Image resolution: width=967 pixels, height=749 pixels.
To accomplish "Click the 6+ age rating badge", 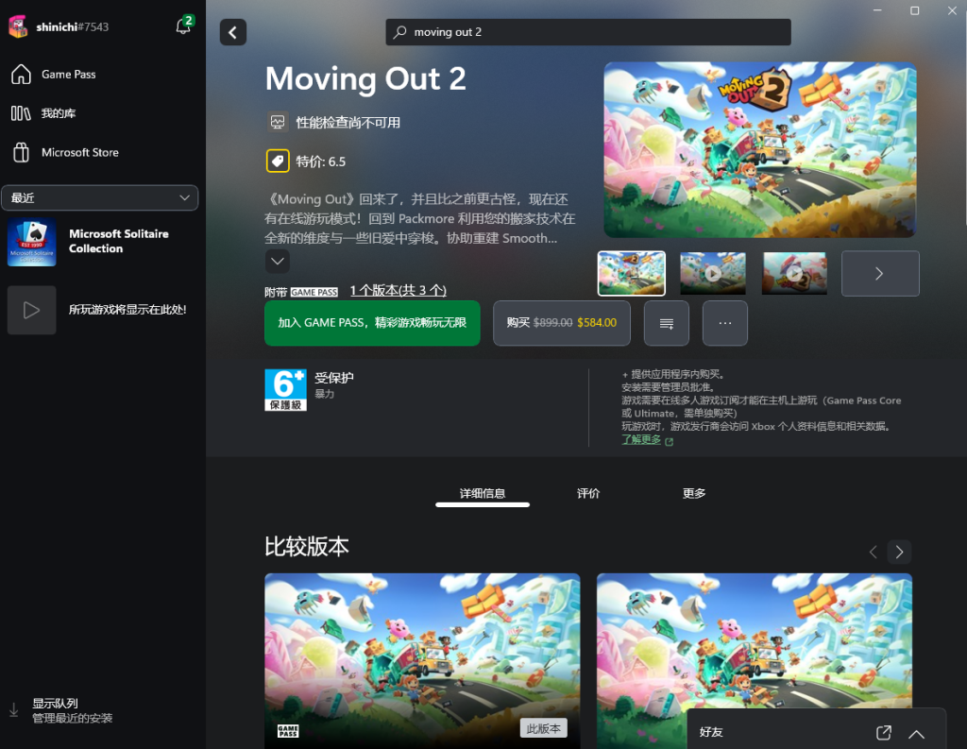I will tap(285, 390).
